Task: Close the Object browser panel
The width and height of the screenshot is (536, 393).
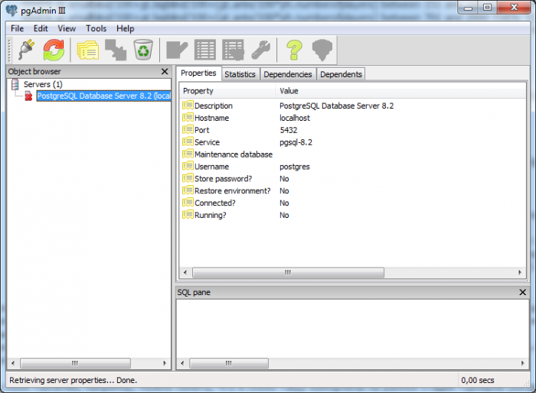Action: coord(165,71)
